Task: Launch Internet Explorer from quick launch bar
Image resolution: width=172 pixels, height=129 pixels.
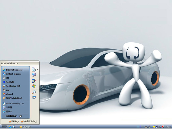Action: (10, 127)
